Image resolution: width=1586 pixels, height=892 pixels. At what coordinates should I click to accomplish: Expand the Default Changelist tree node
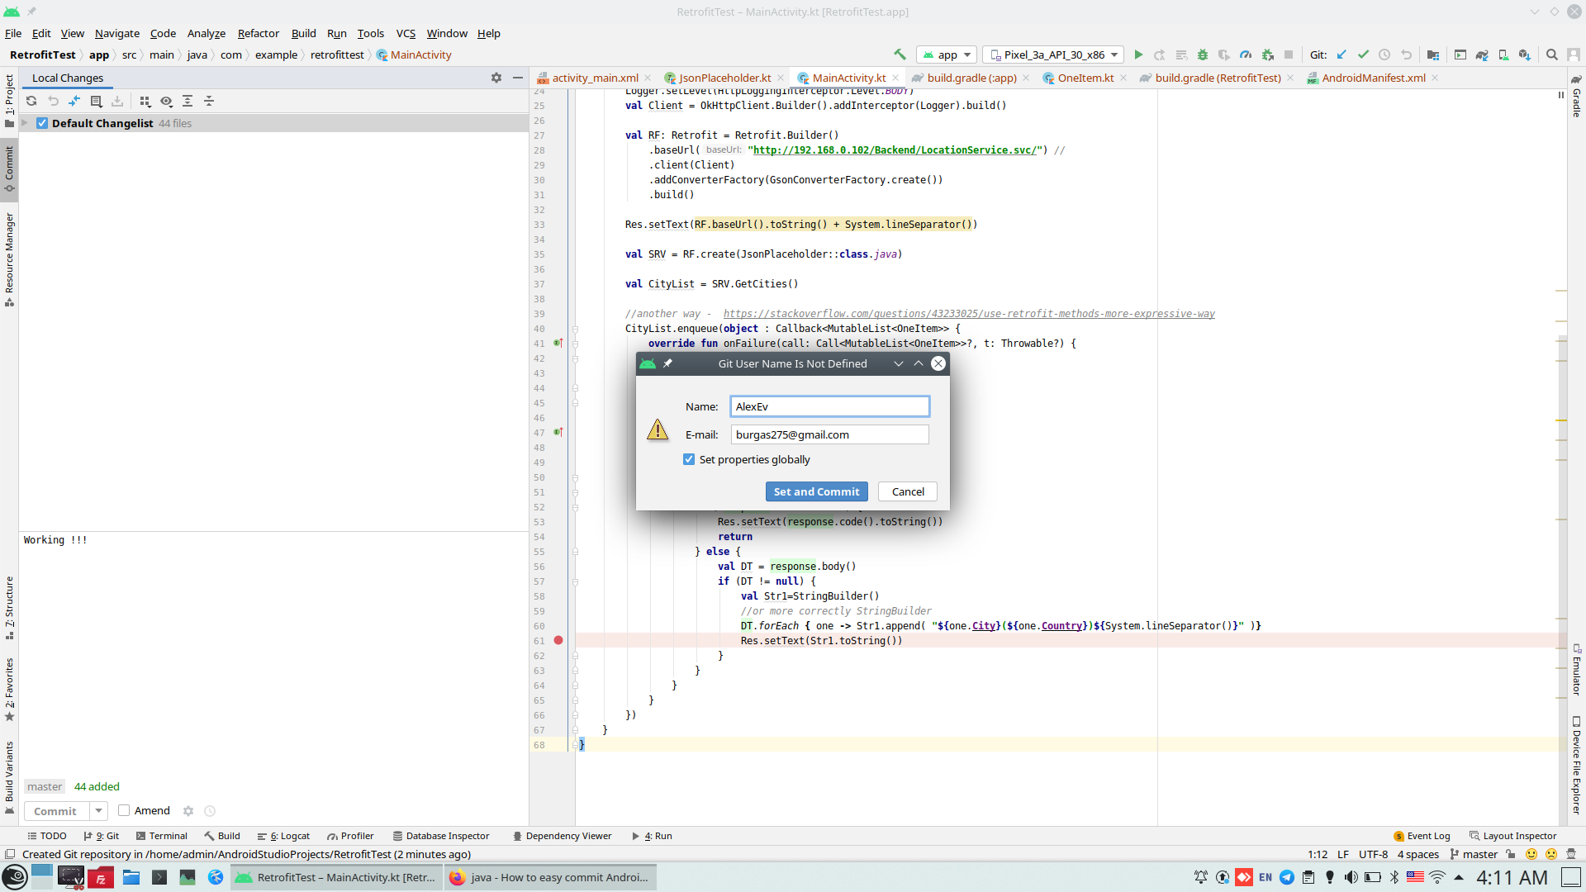coord(25,123)
